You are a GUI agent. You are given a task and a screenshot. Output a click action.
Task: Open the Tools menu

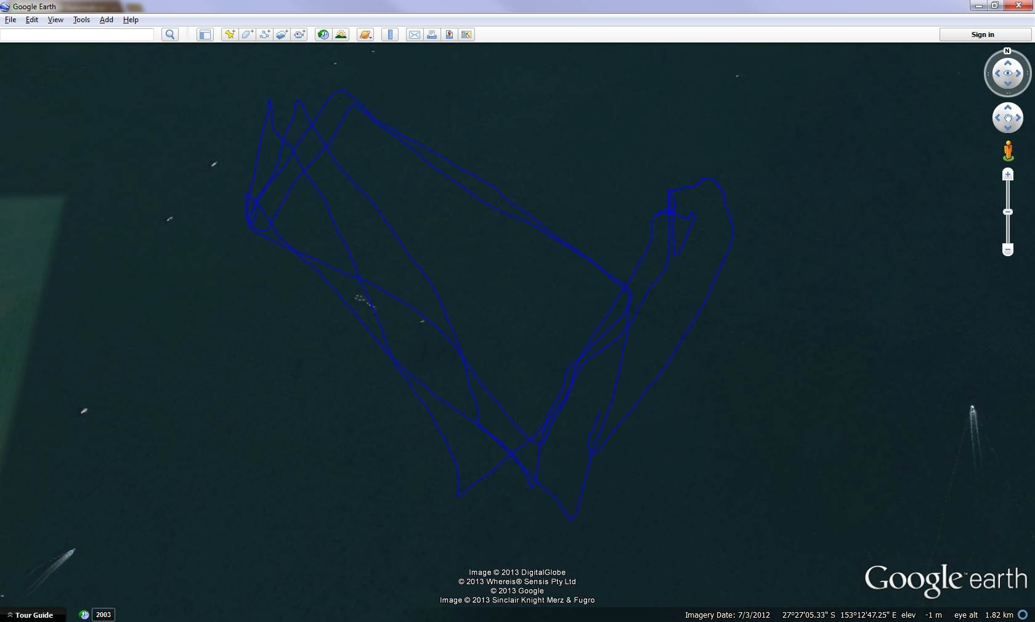pyautogui.click(x=81, y=20)
